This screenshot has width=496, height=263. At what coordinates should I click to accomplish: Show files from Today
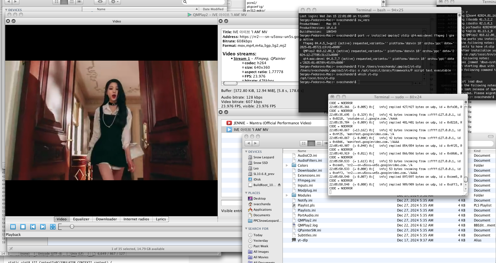point(258,235)
